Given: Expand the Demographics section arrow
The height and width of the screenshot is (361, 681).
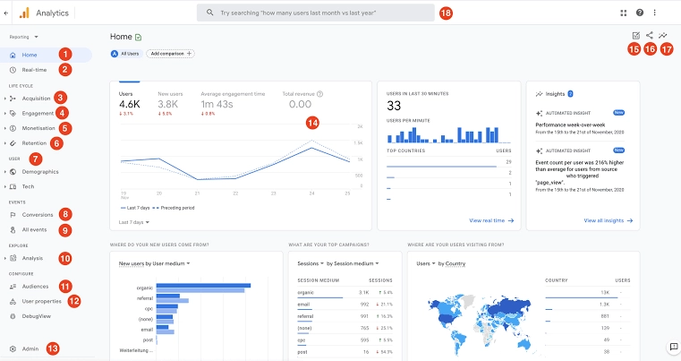Looking at the screenshot, I should click(5, 172).
